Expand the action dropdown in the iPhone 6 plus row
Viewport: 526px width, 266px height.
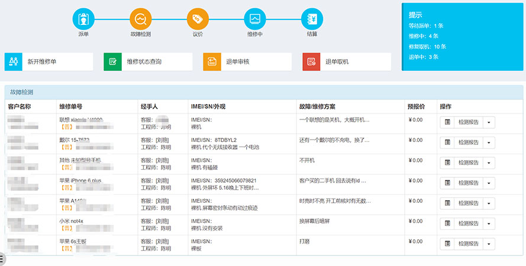(x=489, y=183)
